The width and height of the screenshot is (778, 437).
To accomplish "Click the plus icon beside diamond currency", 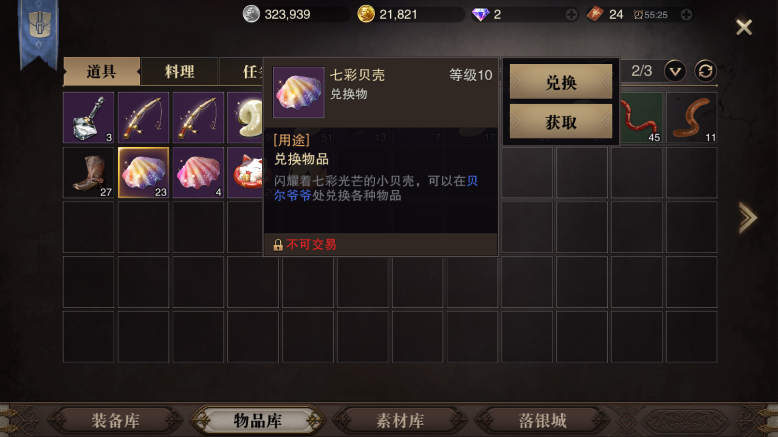I will 571,15.
